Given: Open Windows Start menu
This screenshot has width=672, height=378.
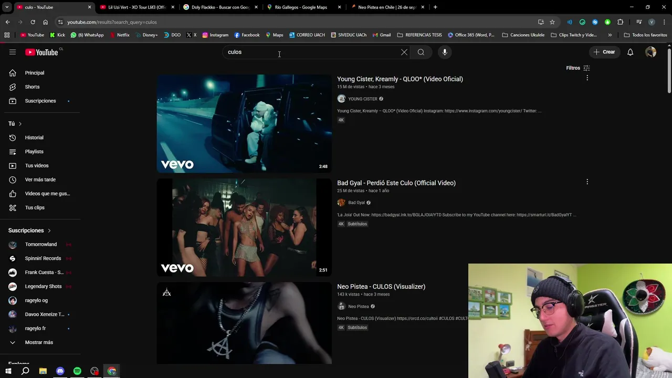Looking at the screenshot, I should [x=8, y=371].
